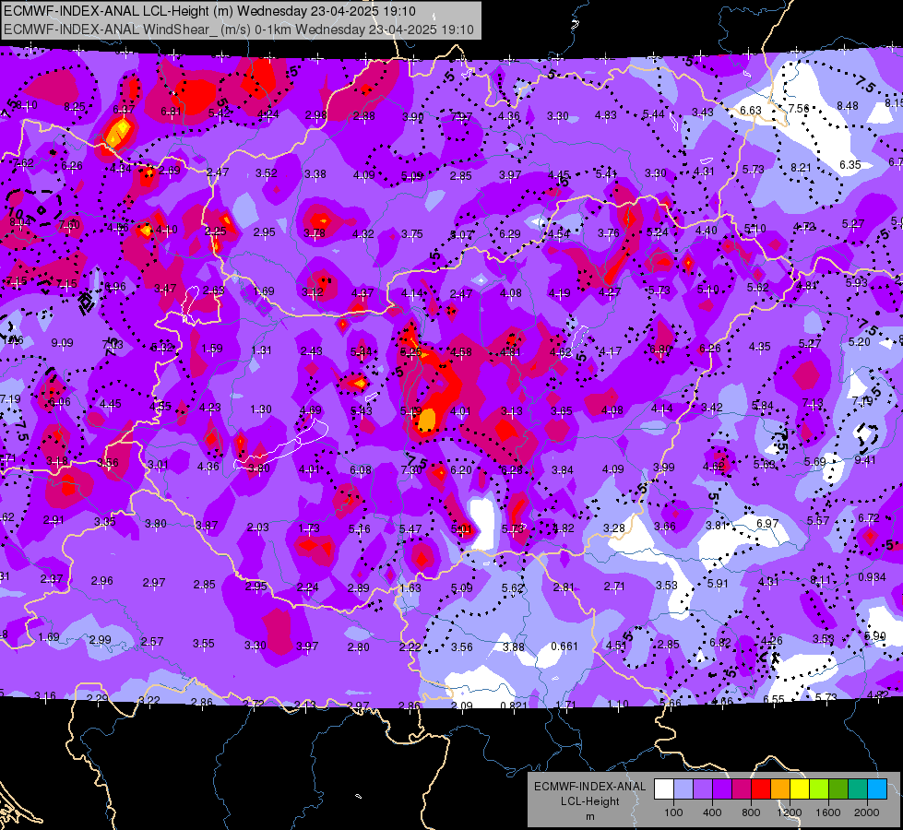Click the legend unit label m
Screen dimensions: 903x830
click(589, 816)
